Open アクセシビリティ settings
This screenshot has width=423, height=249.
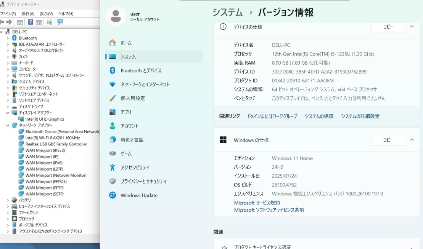[134, 168]
